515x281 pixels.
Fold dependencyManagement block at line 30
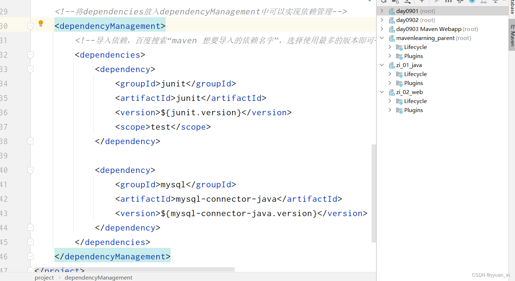[x=30, y=26]
